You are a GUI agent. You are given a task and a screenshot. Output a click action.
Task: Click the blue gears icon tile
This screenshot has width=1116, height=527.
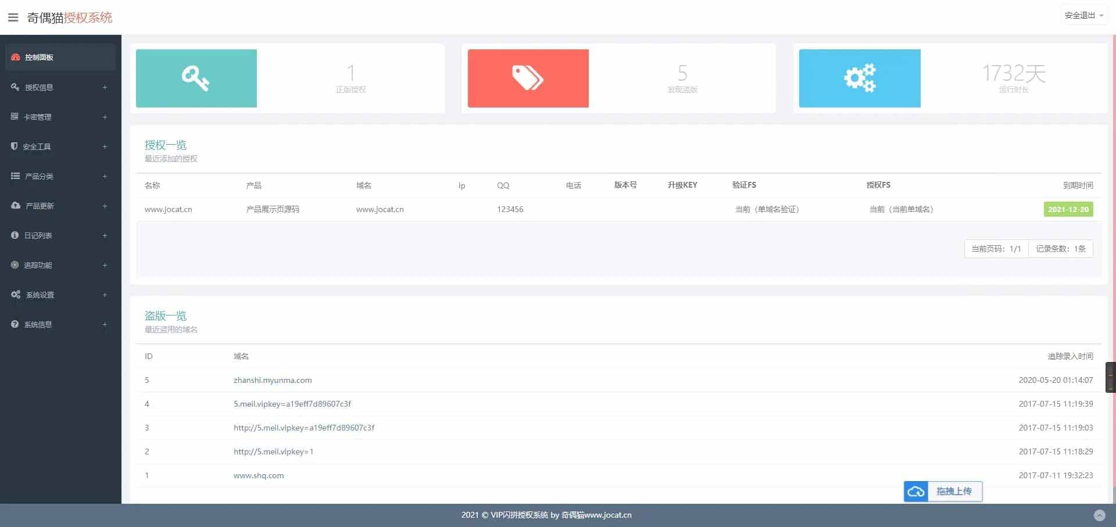coord(859,78)
